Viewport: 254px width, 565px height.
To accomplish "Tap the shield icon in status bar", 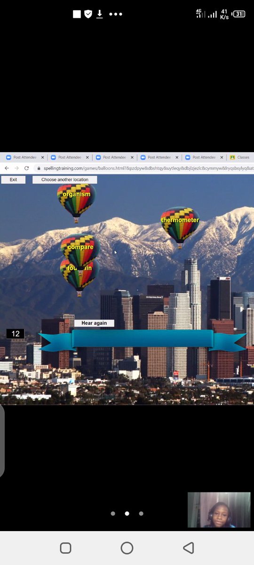I will coord(88,14).
